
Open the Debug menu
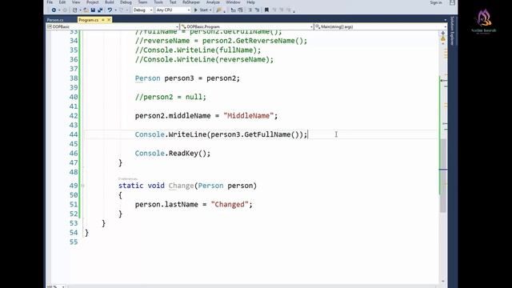(x=126, y=2)
